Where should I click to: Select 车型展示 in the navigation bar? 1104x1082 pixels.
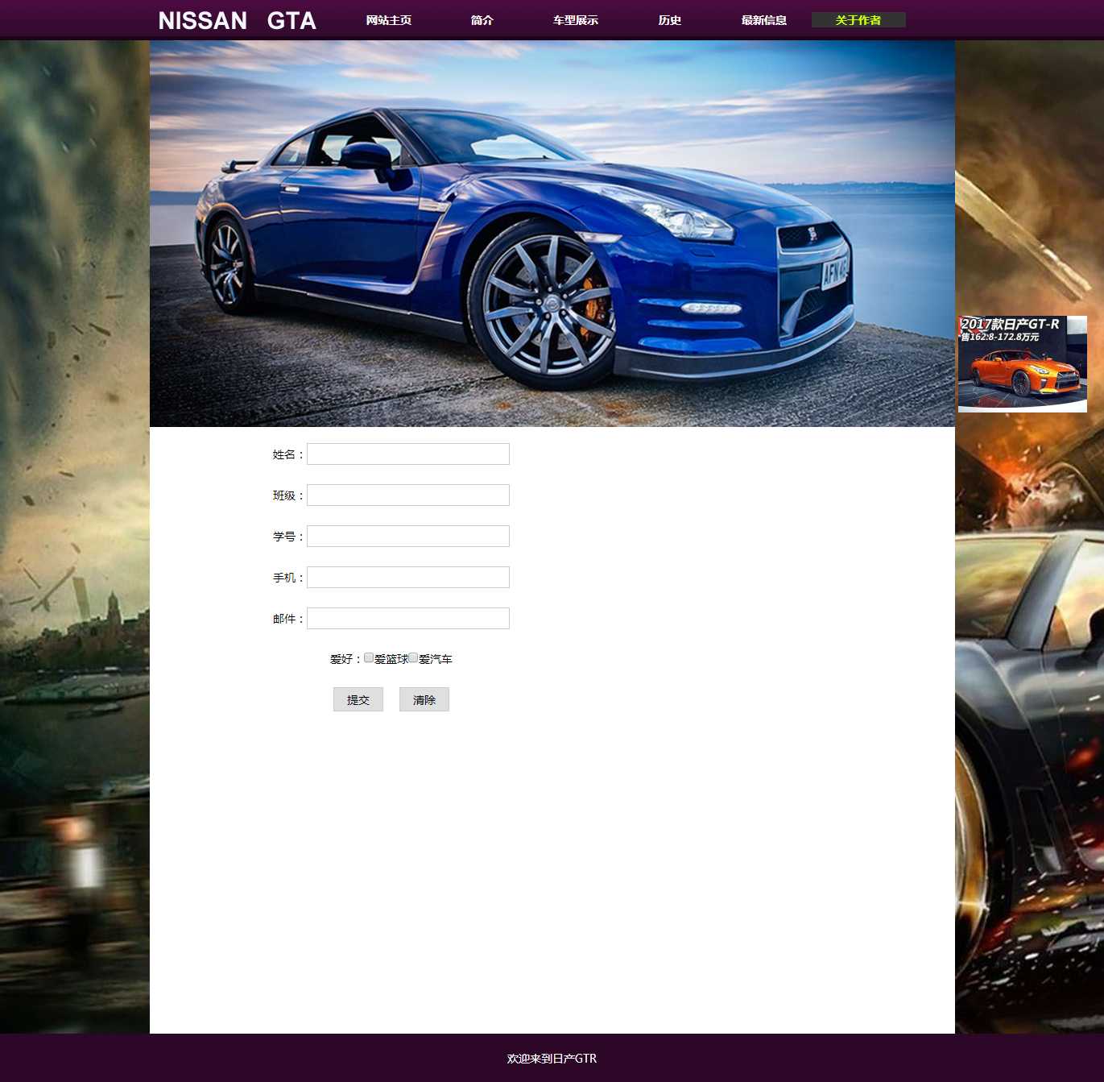pos(576,20)
